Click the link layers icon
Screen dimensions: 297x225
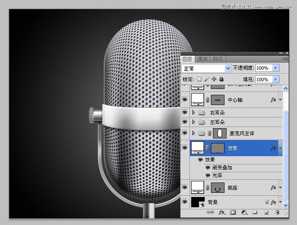pyautogui.click(x=210, y=212)
